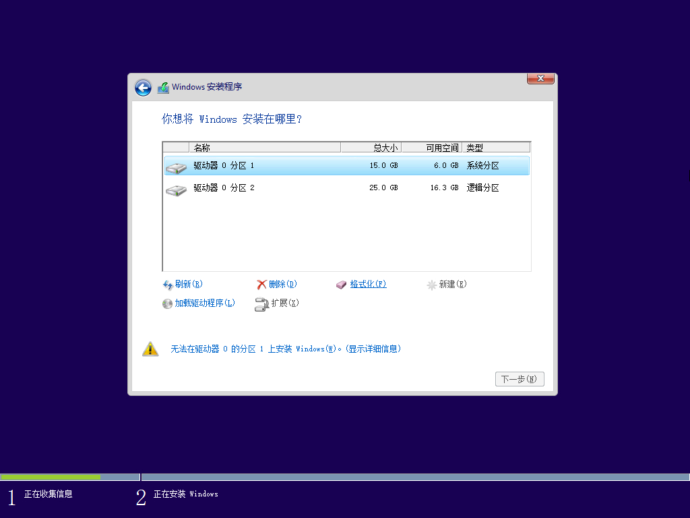Screen dimensions: 690x518
Task: Open 加载驱动程序(L) load driver link
Action: point(205,303)
